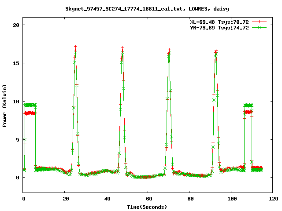Click y-axis tick label 20
The image size is (282, 211).
[x=16, y=25]
